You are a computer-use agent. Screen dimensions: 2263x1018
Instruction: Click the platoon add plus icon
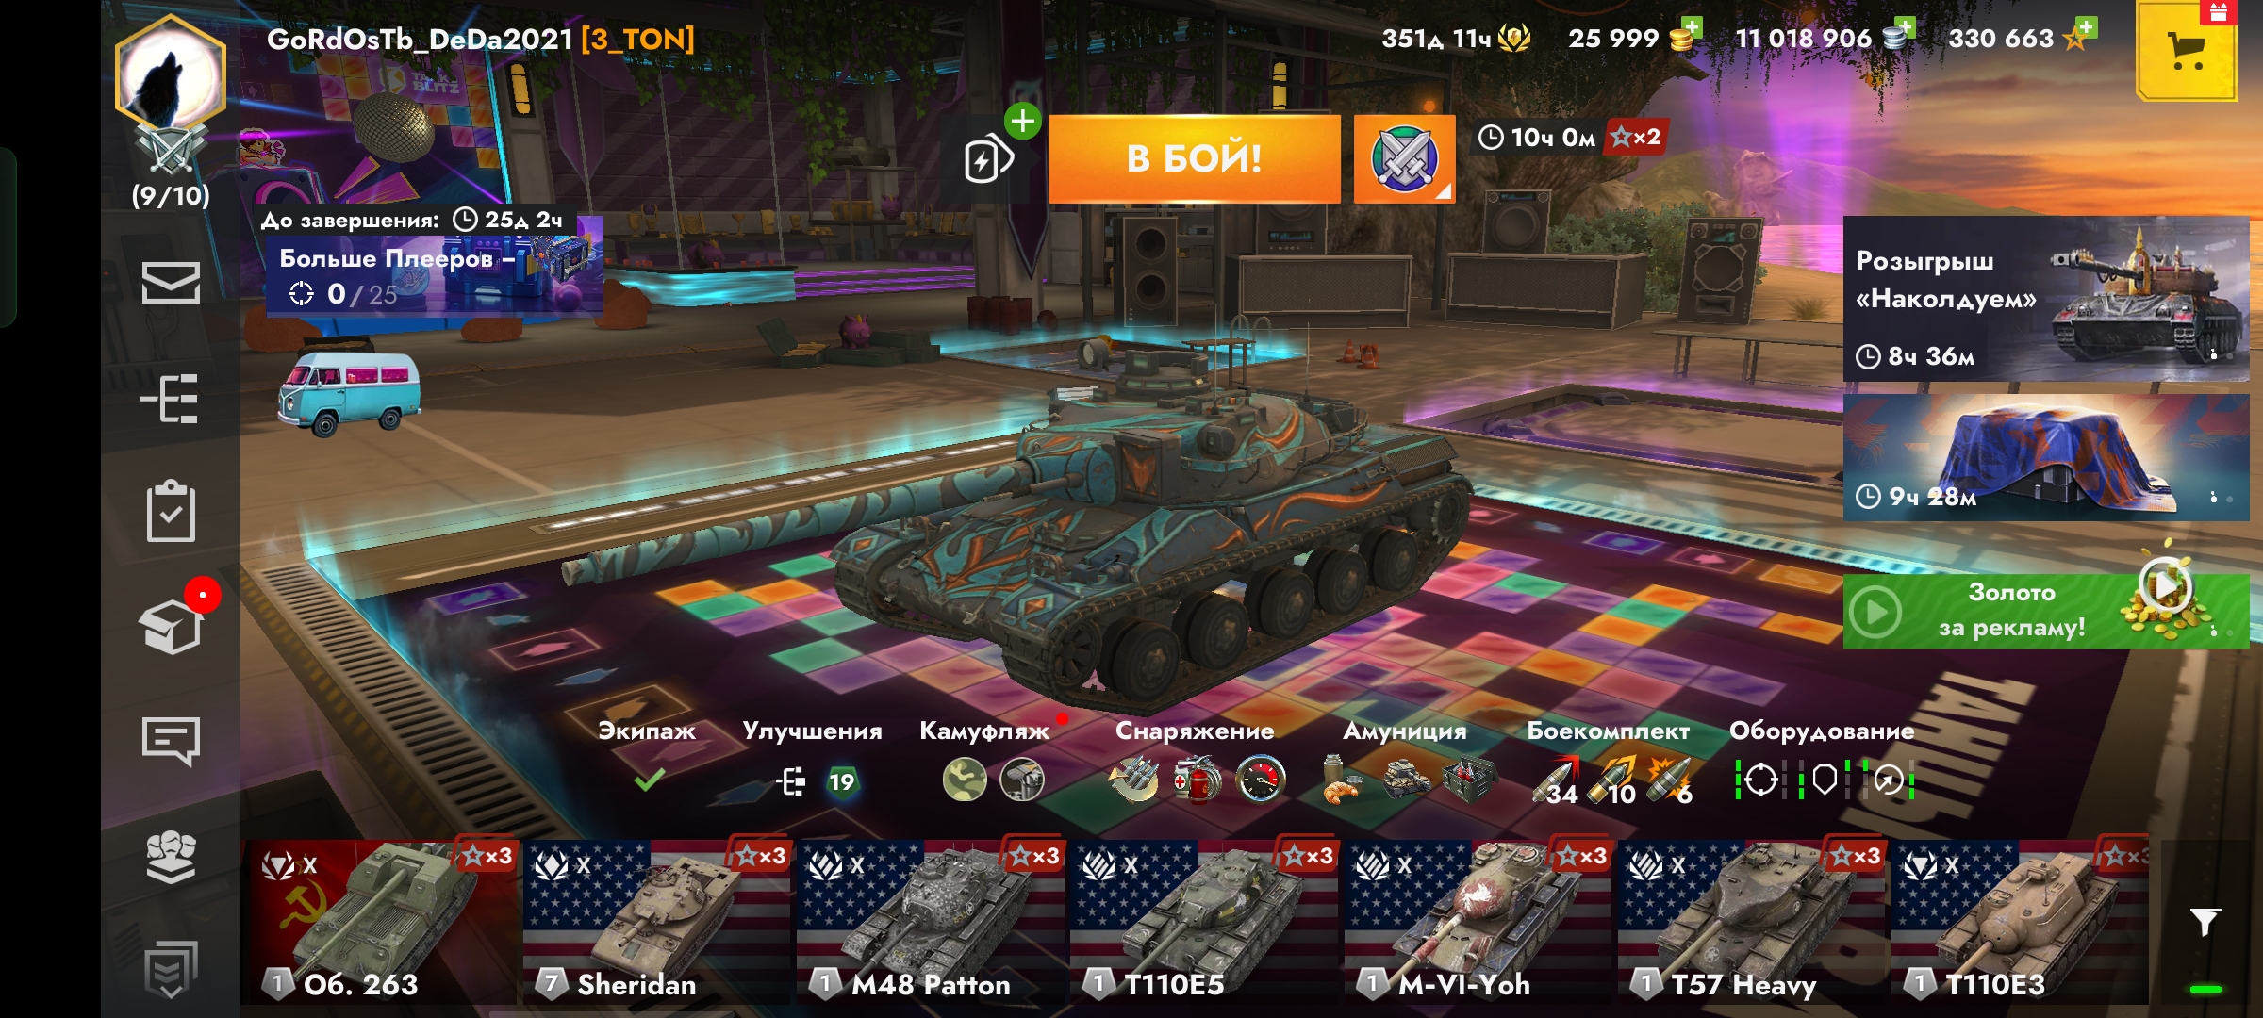pos(1022,122)
